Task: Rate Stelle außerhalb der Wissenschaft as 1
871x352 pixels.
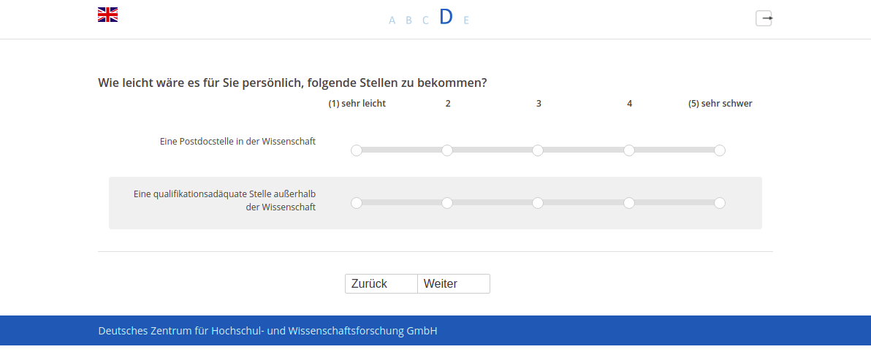Action: pyautogui.click(x=357, y=202)
